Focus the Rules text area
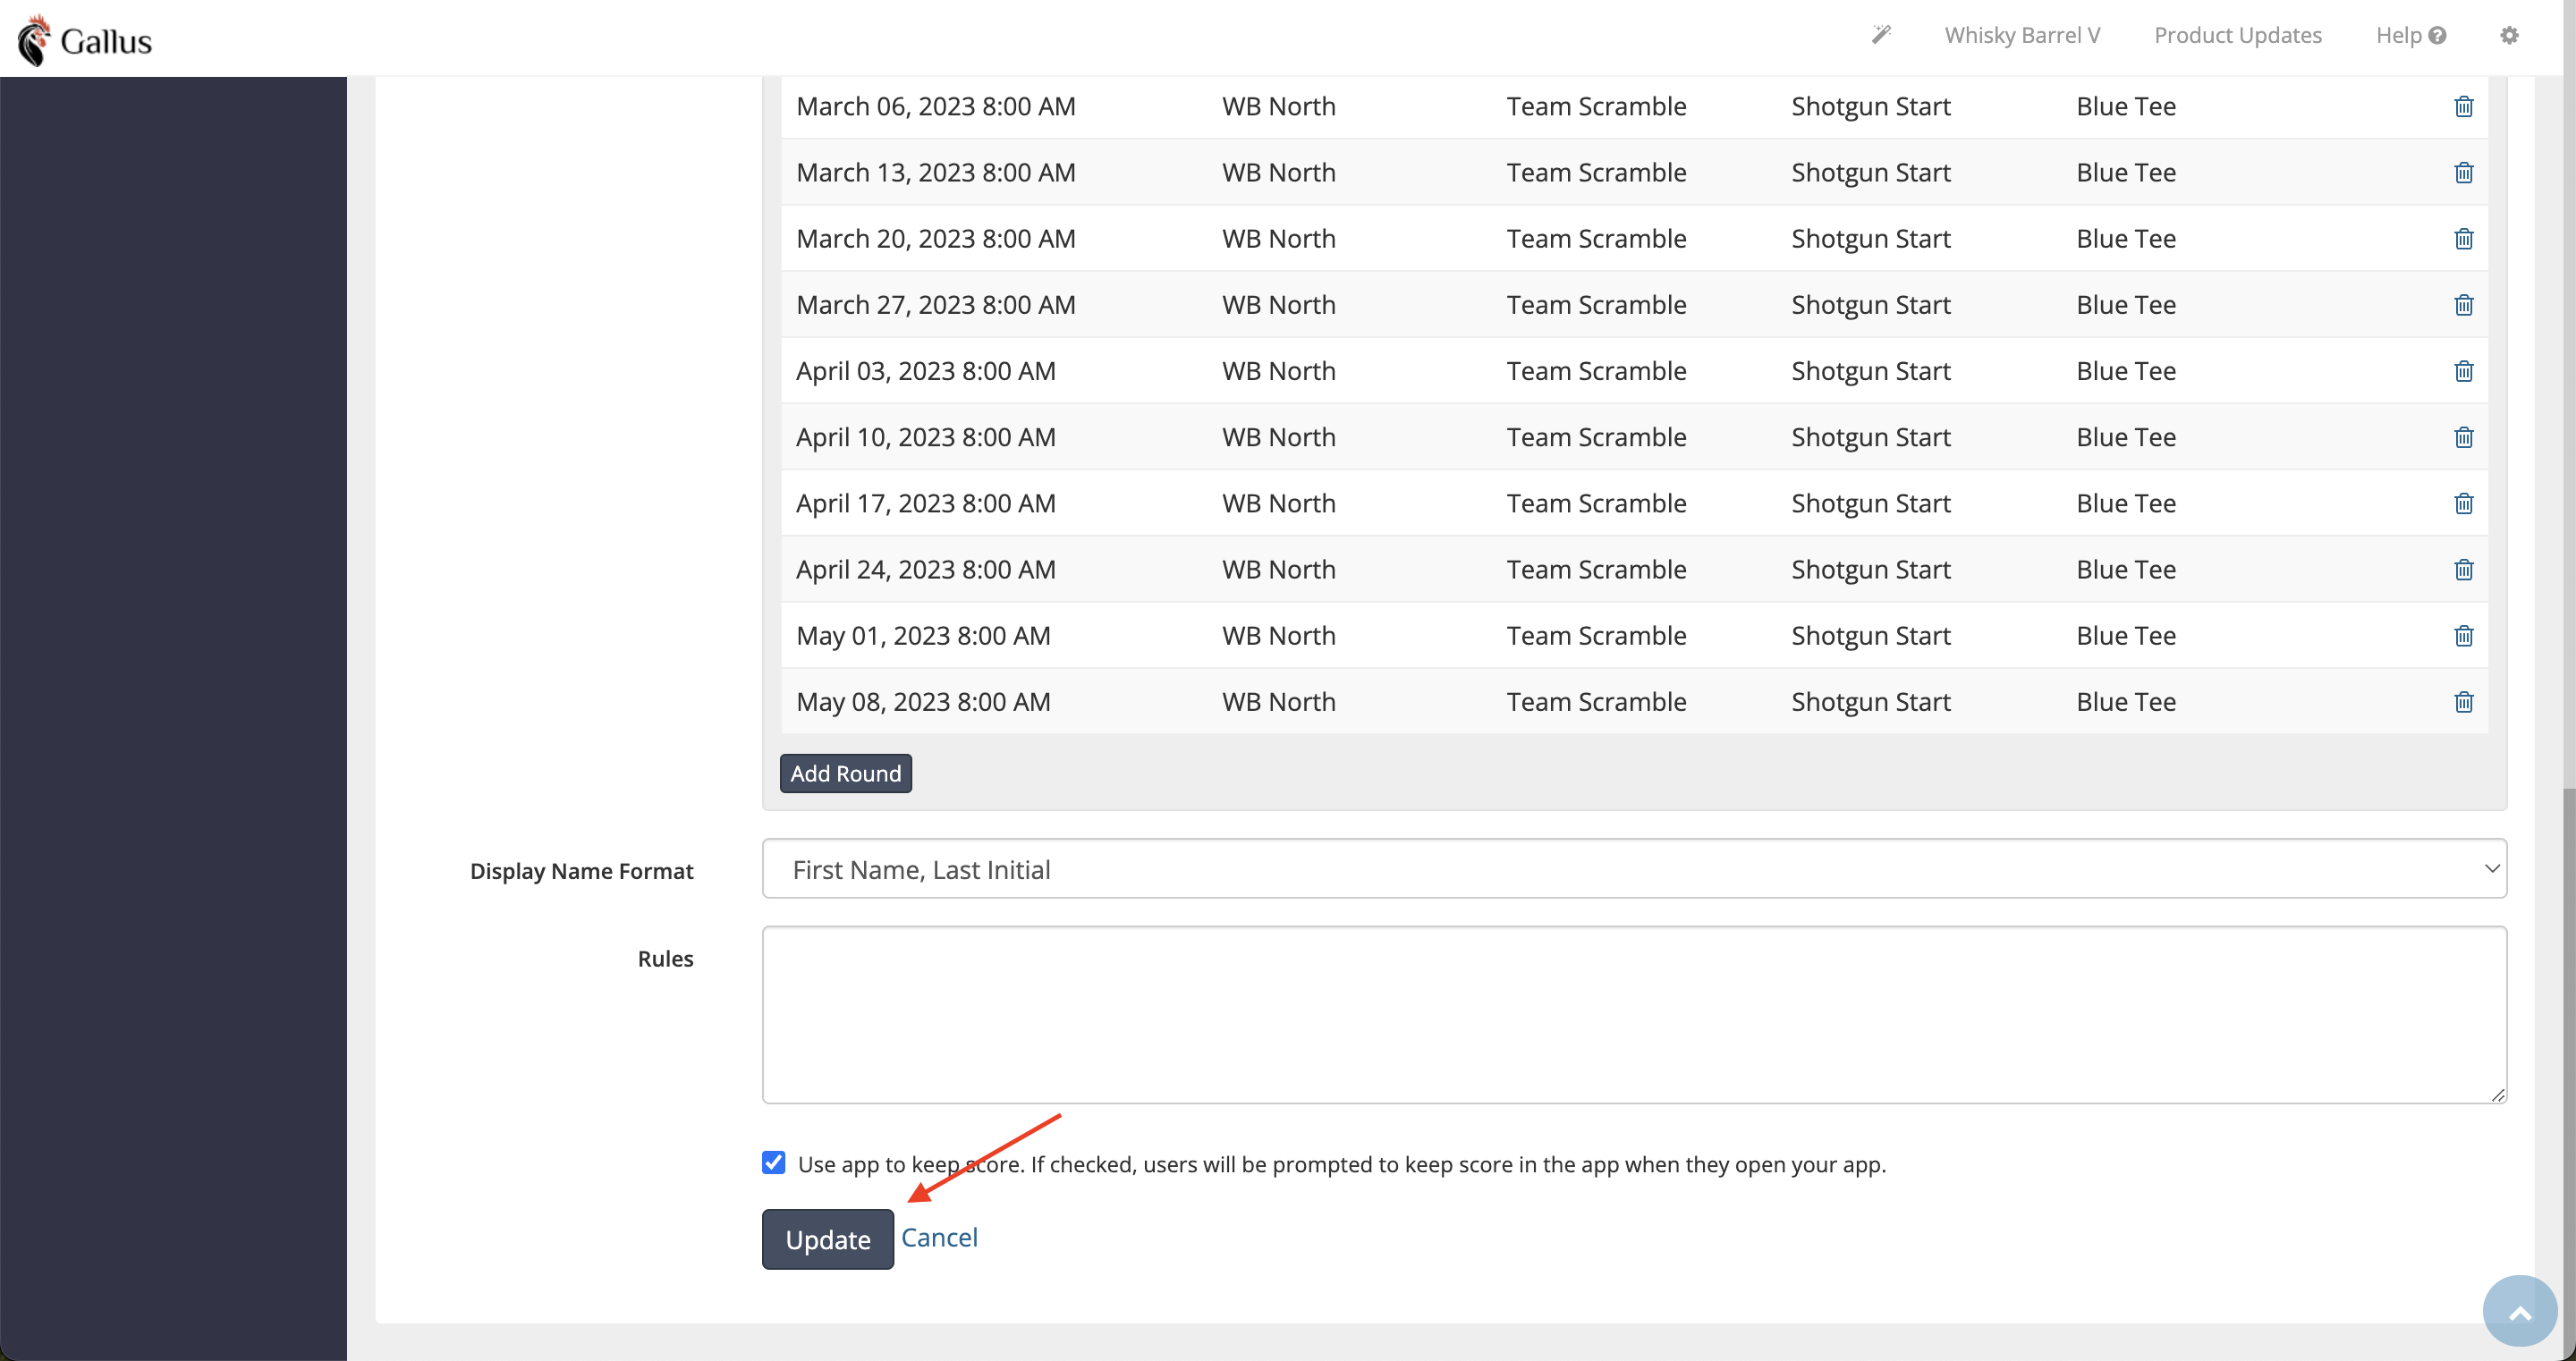The image size is (2576, 1361). [x=1634, y=1014]
